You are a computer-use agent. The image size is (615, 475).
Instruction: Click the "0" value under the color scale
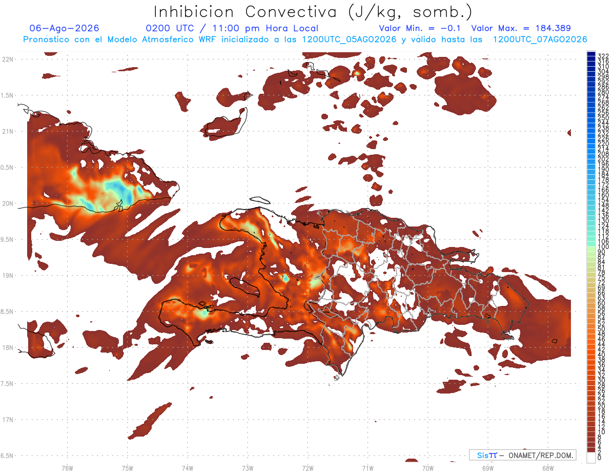[599, 458]
